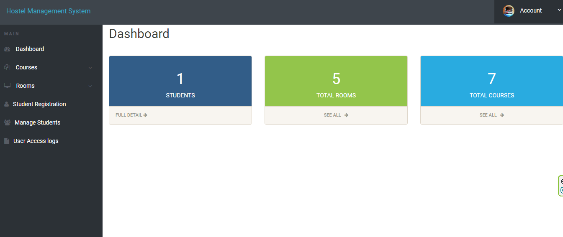Click the number 1 on Students card
Screen dimensions: 563x237
180,79
